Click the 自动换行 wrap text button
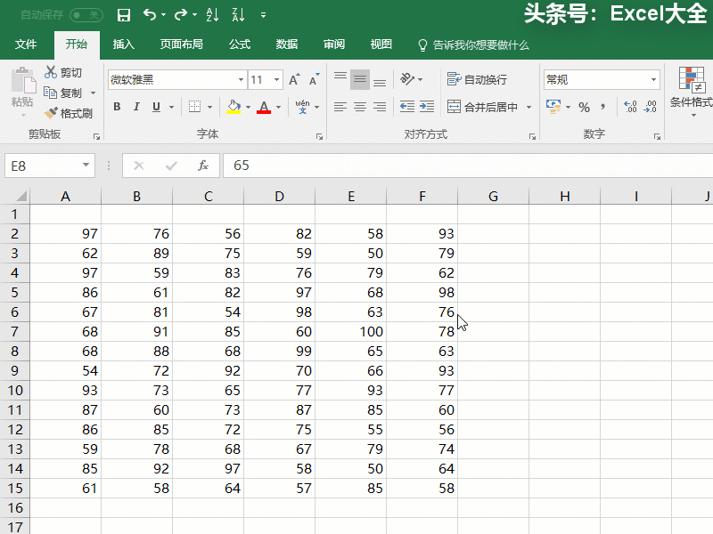This screenshot has height=534, width=713. 477,79
